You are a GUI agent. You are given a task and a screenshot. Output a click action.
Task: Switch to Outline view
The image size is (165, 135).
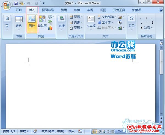click(108, 131)
